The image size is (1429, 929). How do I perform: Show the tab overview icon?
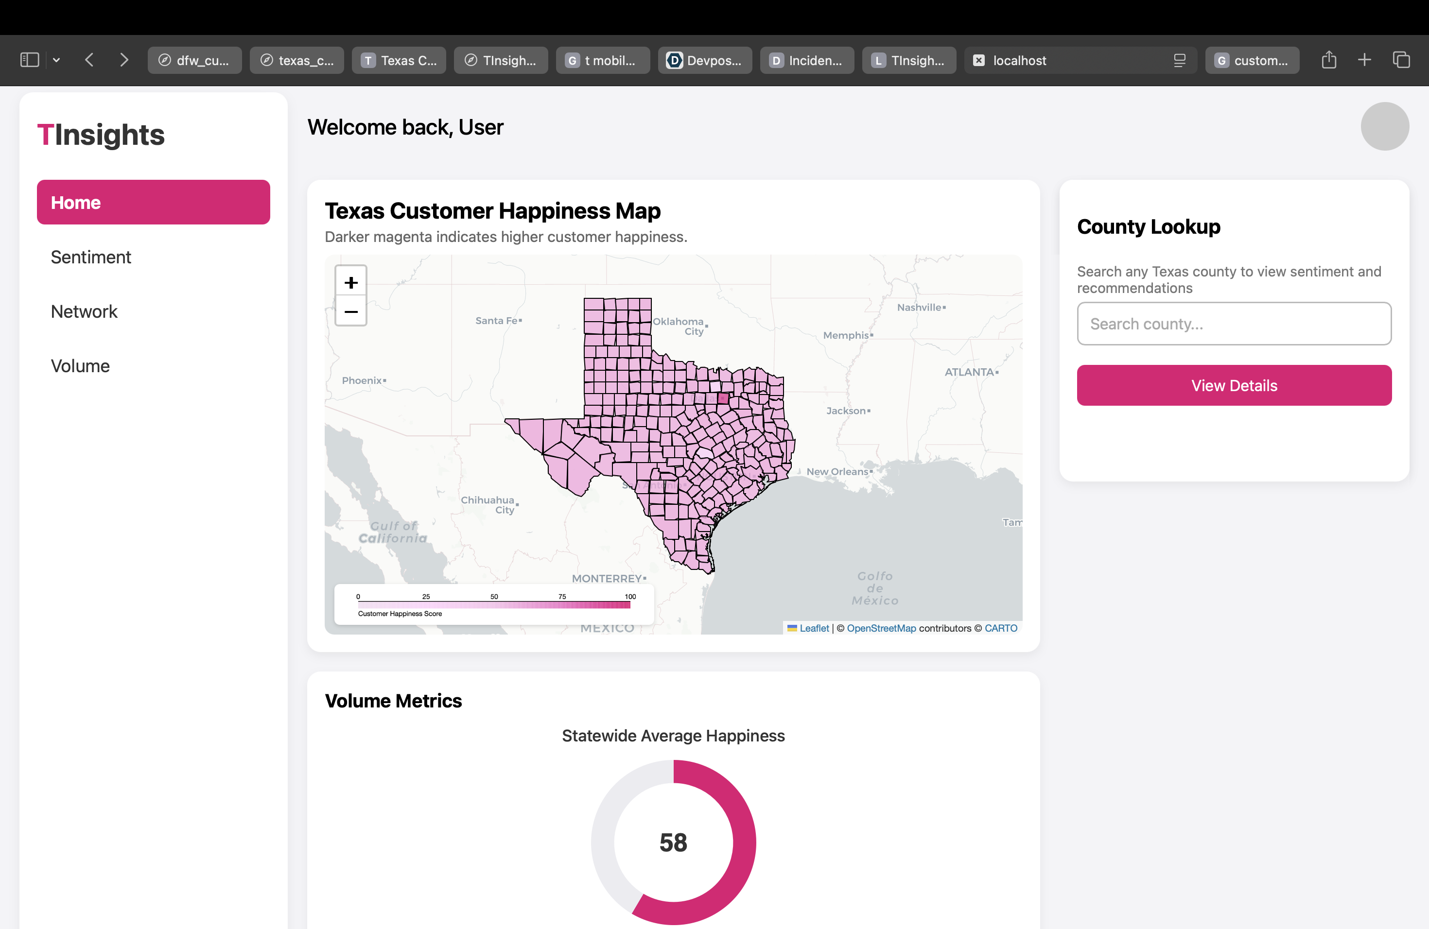coord(1401,60)
